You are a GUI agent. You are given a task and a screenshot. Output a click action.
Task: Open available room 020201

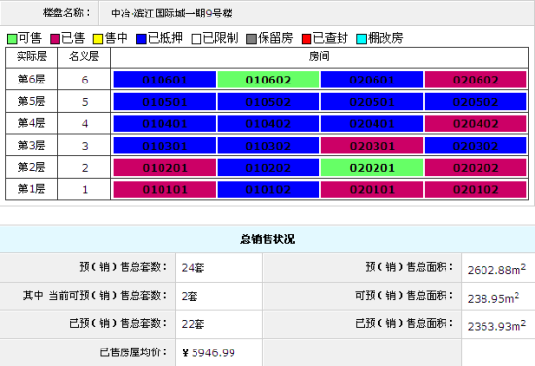coord(372,168)
